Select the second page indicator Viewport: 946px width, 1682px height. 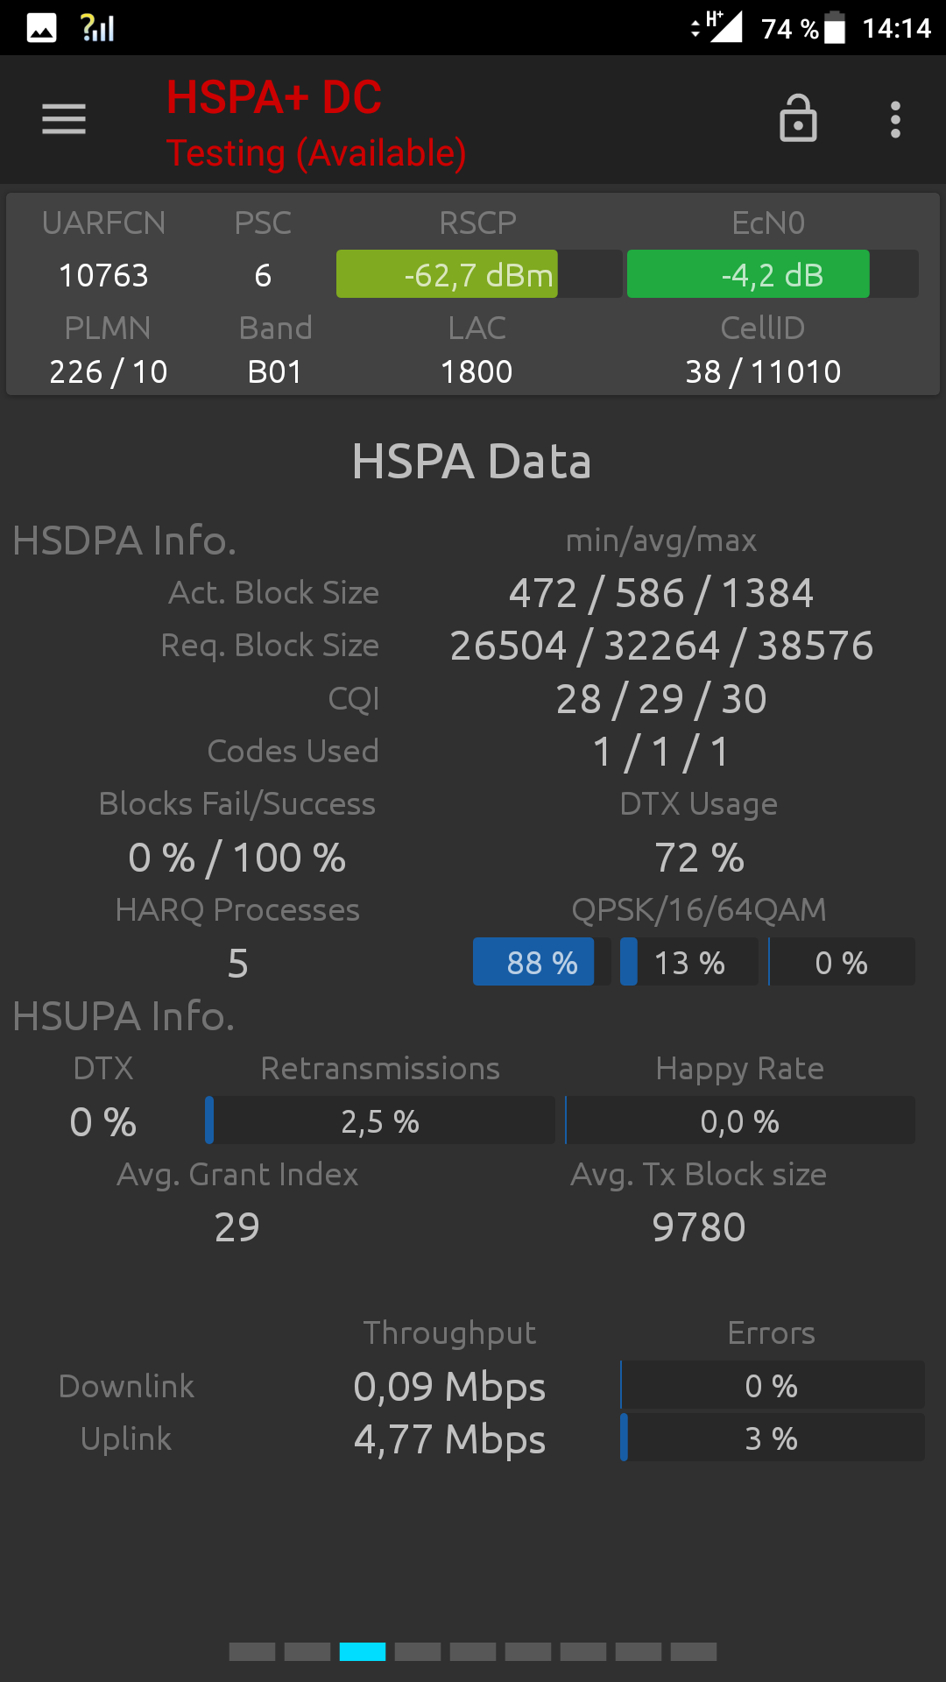click(x=307, y=1651)
